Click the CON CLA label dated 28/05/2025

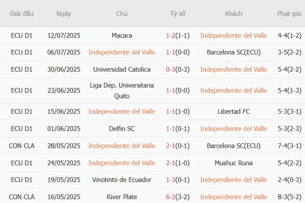[x=22, y=146]
